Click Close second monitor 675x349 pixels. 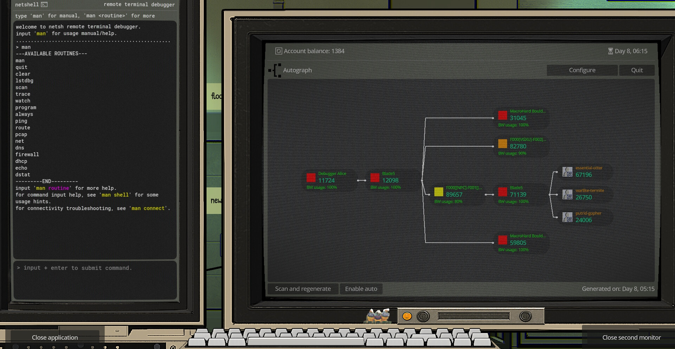[x=631, y=337]
